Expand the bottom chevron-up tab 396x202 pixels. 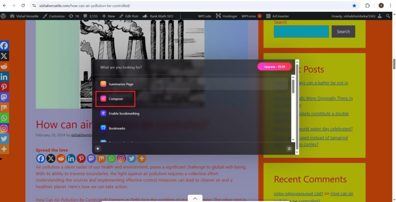click(x=195, y=198)
